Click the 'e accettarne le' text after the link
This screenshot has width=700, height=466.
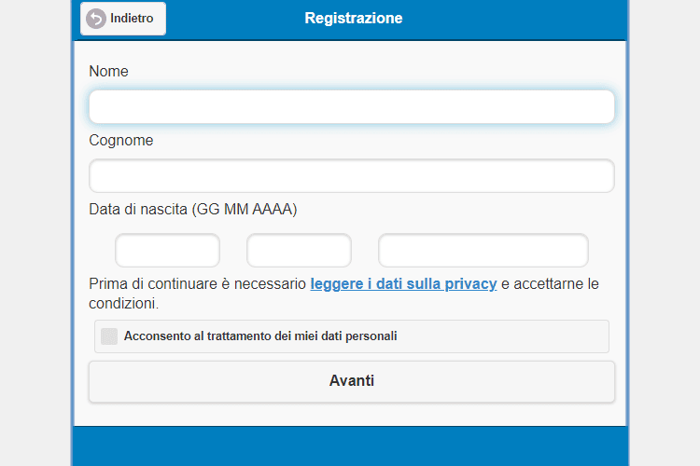[x=550, y=284]
